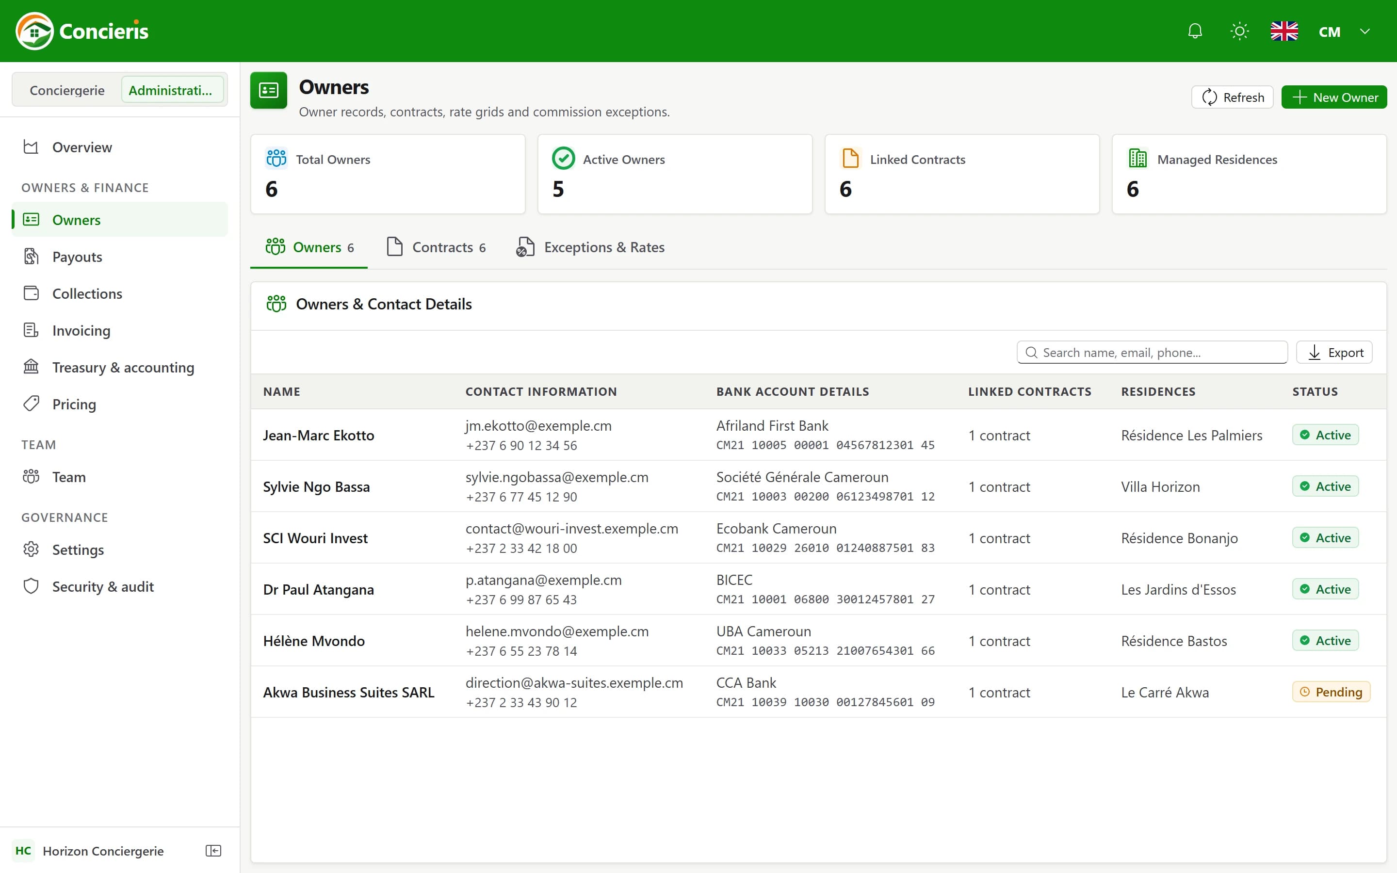Click the Active badge for Hélène Mvondo
1397x873 pixels.
[1325, 640]
